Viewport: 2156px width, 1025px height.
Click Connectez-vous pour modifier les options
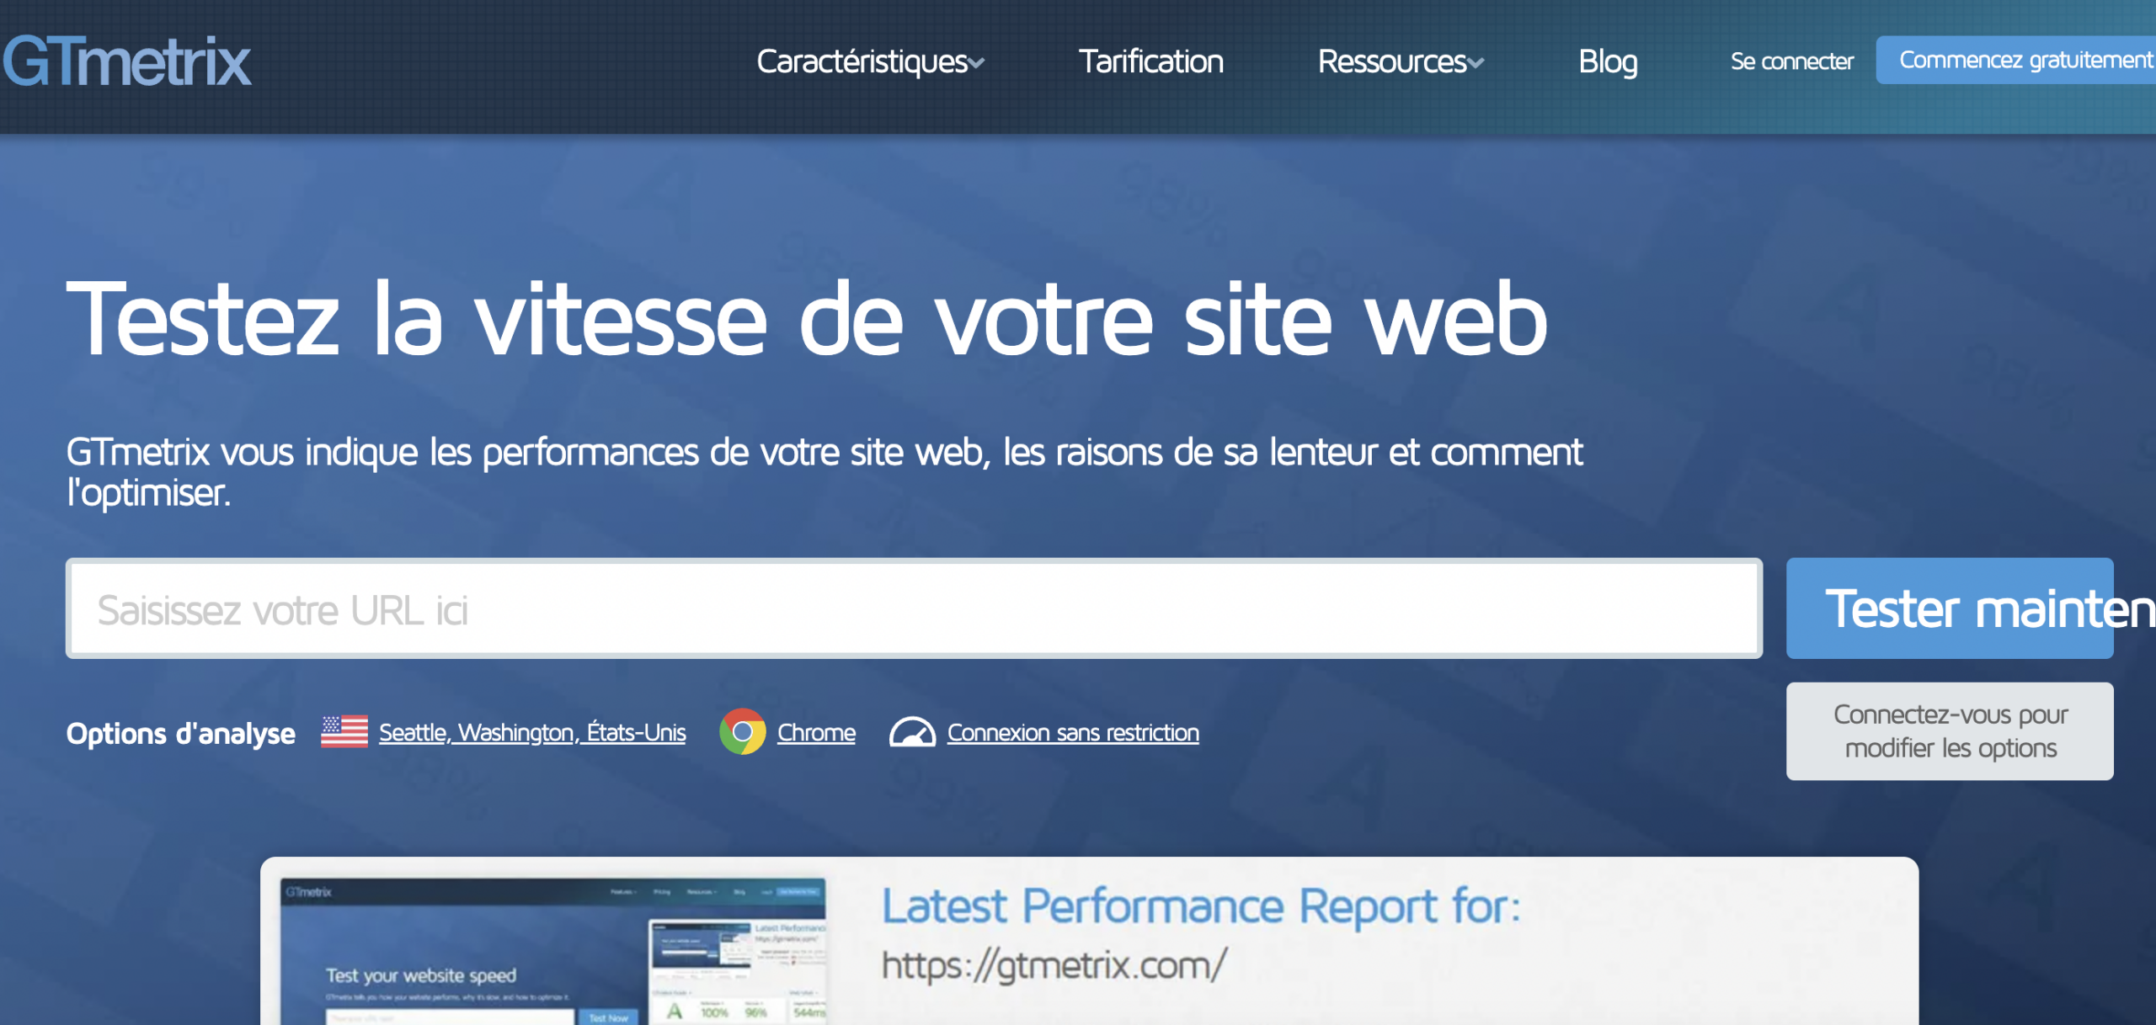1950,731
